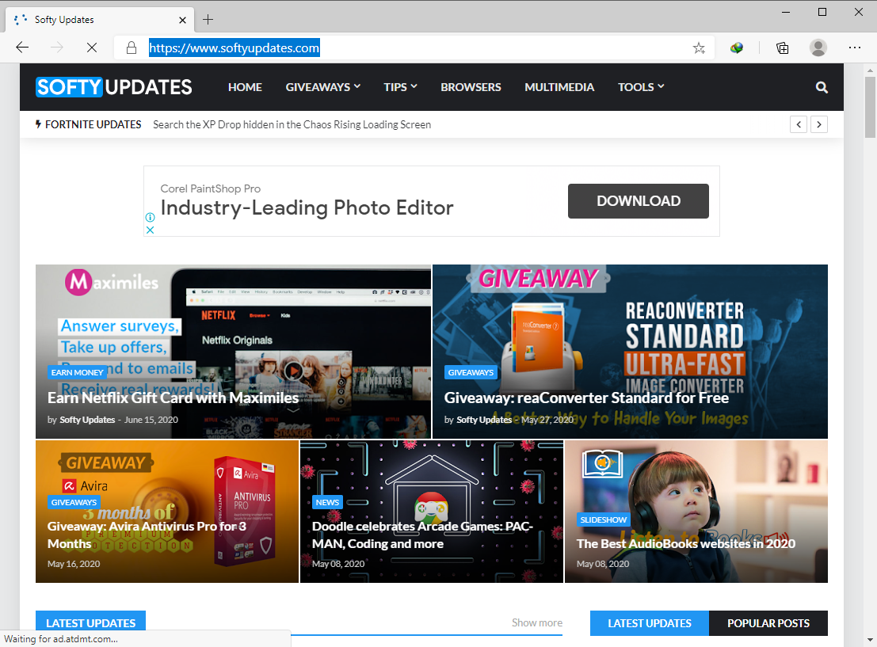This screenshot has height=647, width=877.
Task: Add this page to favorites star icon
Action: tap(699, 48)
